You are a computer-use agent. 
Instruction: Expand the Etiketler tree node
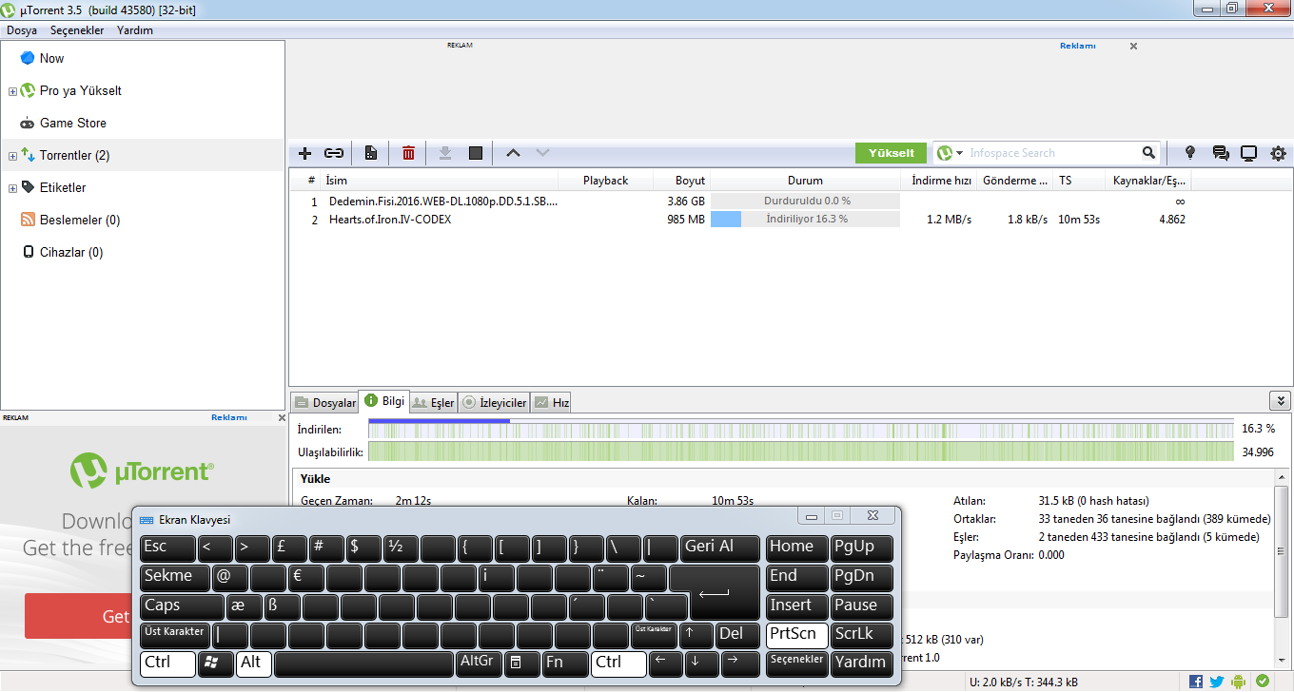(x=12, y=188)
